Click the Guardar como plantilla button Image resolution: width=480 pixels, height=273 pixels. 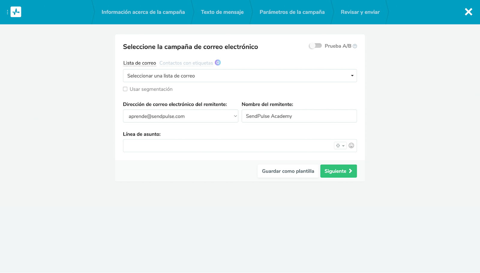(288, 171)
